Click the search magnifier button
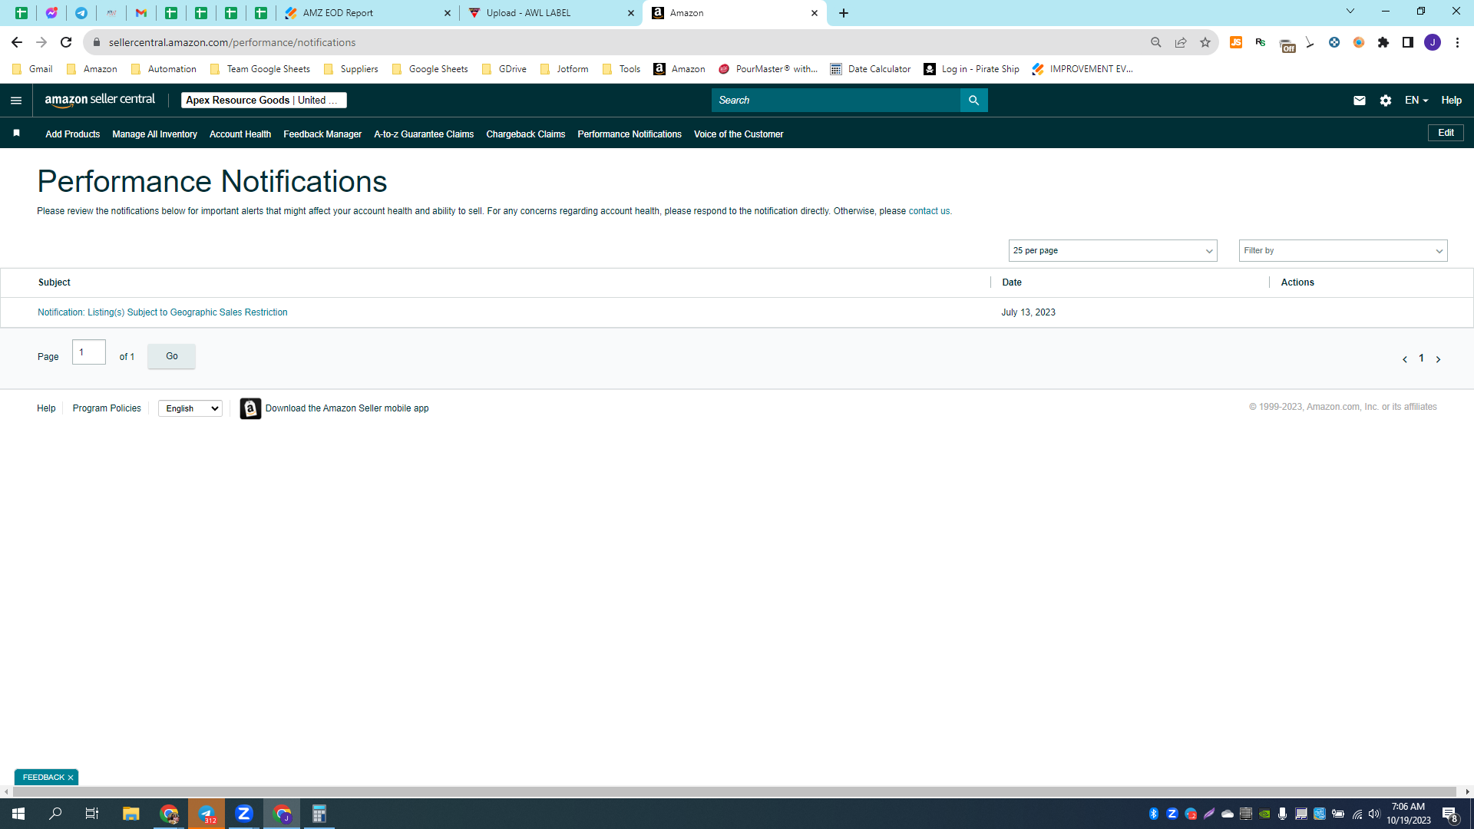Image resolution: width=1474 pixels, height=829 pixels. (x=973, y=101)
